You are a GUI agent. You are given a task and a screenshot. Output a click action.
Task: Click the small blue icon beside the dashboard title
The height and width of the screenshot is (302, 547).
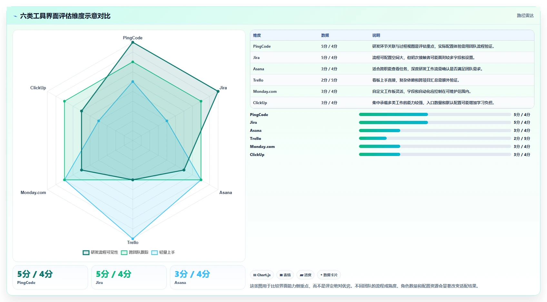tap(15, 16)
